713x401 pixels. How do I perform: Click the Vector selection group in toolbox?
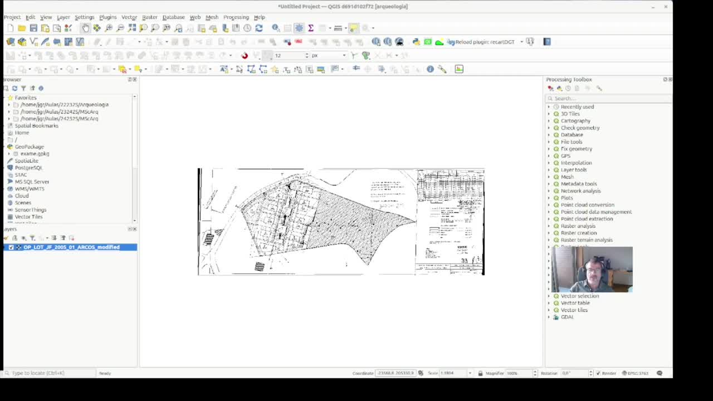point(579,296)
